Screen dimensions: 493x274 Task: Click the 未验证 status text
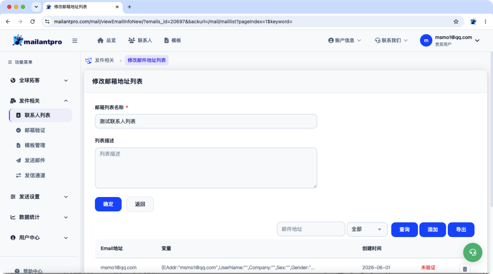point(428,268)
